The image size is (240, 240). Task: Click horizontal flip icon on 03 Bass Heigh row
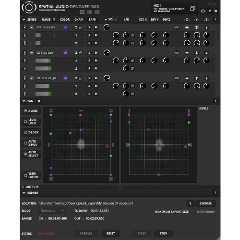pyautogui.click(x=187, y=78)
